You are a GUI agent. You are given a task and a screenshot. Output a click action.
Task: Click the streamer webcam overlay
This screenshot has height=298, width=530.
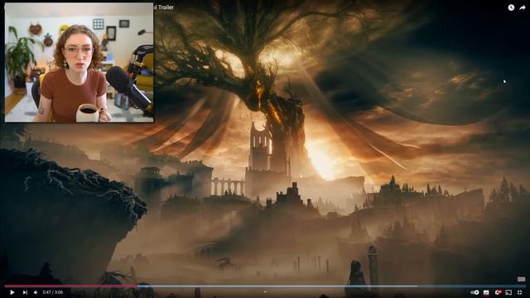click(79, 63)
